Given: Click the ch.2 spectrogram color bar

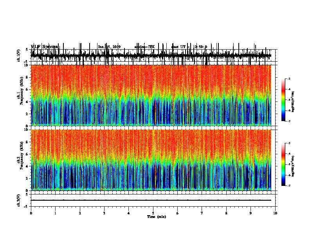Looking at the screenshot, I should click(x=283, y=164).
